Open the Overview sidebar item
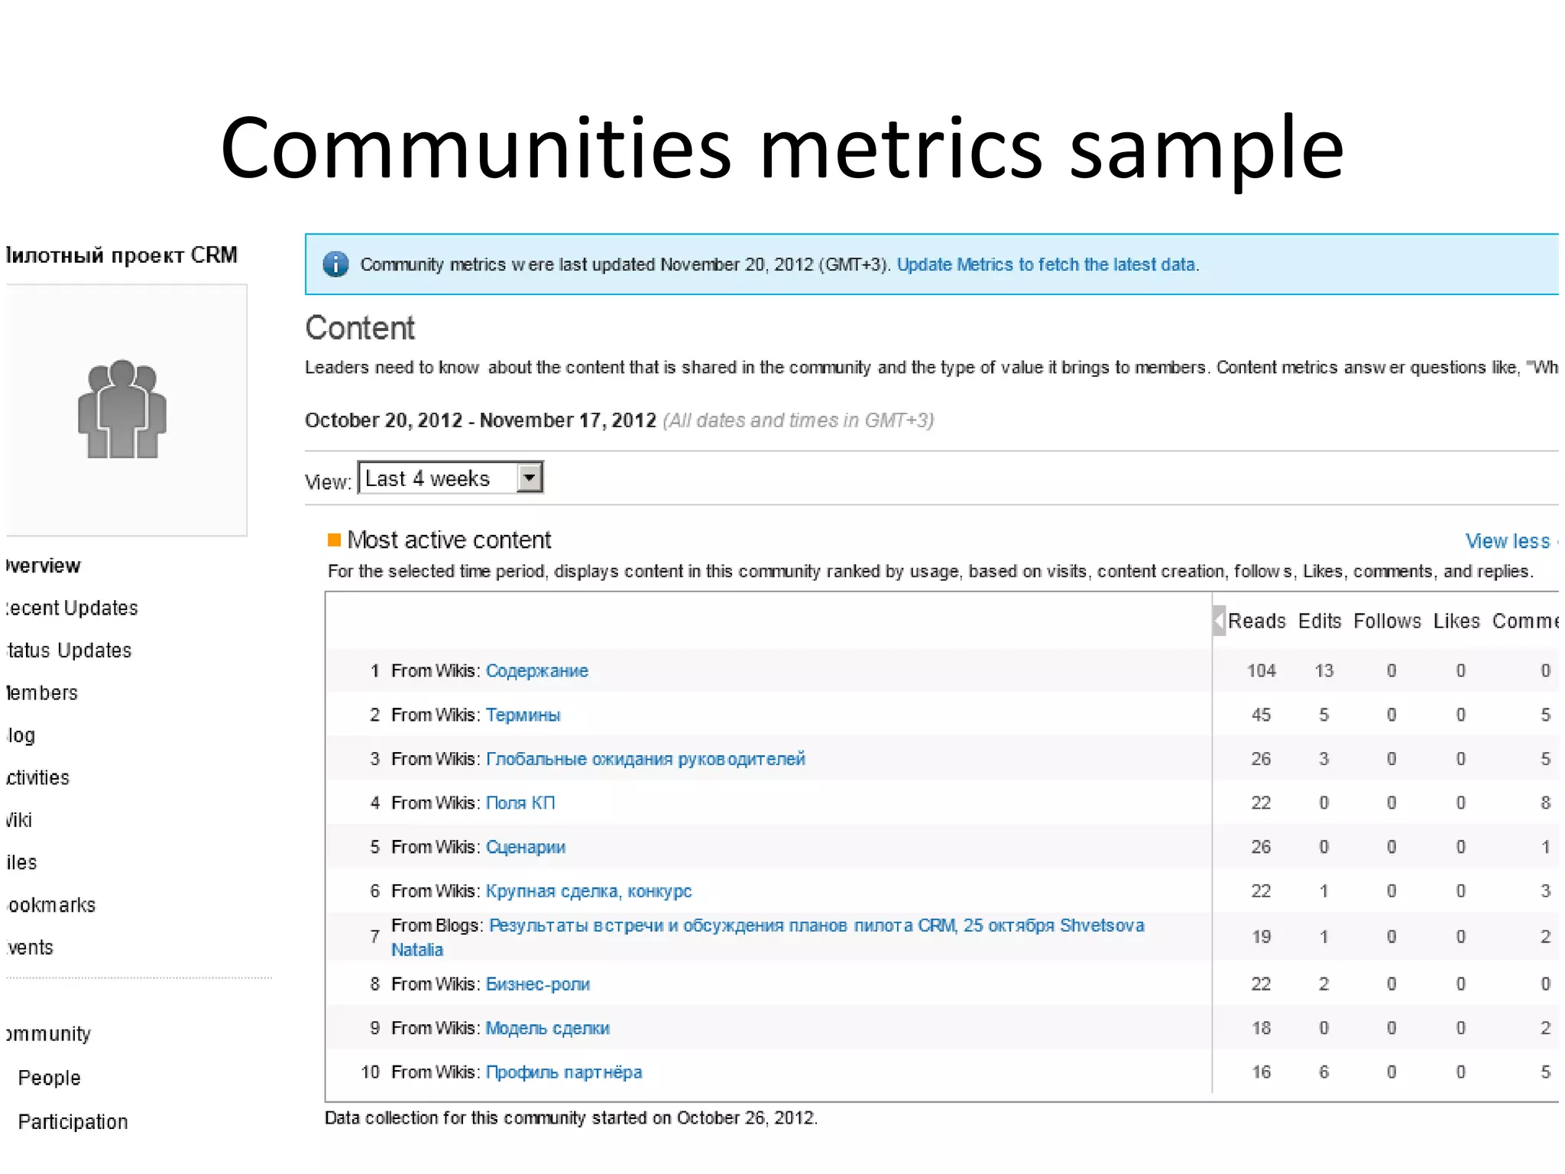The width and height of the screenshot is (1565, 1174). (43, 566)
